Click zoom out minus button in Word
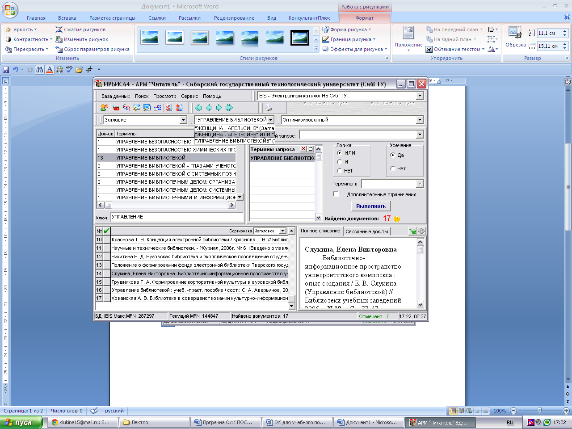572x429 pixels. tap(513, 410)
